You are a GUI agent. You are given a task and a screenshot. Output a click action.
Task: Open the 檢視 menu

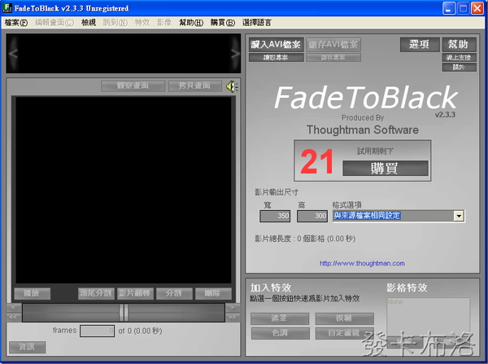coord(89,23)
